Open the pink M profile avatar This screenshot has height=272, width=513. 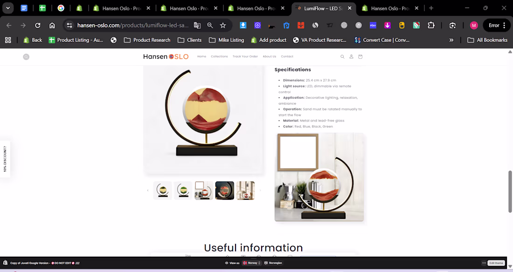(x=474, y=25)
